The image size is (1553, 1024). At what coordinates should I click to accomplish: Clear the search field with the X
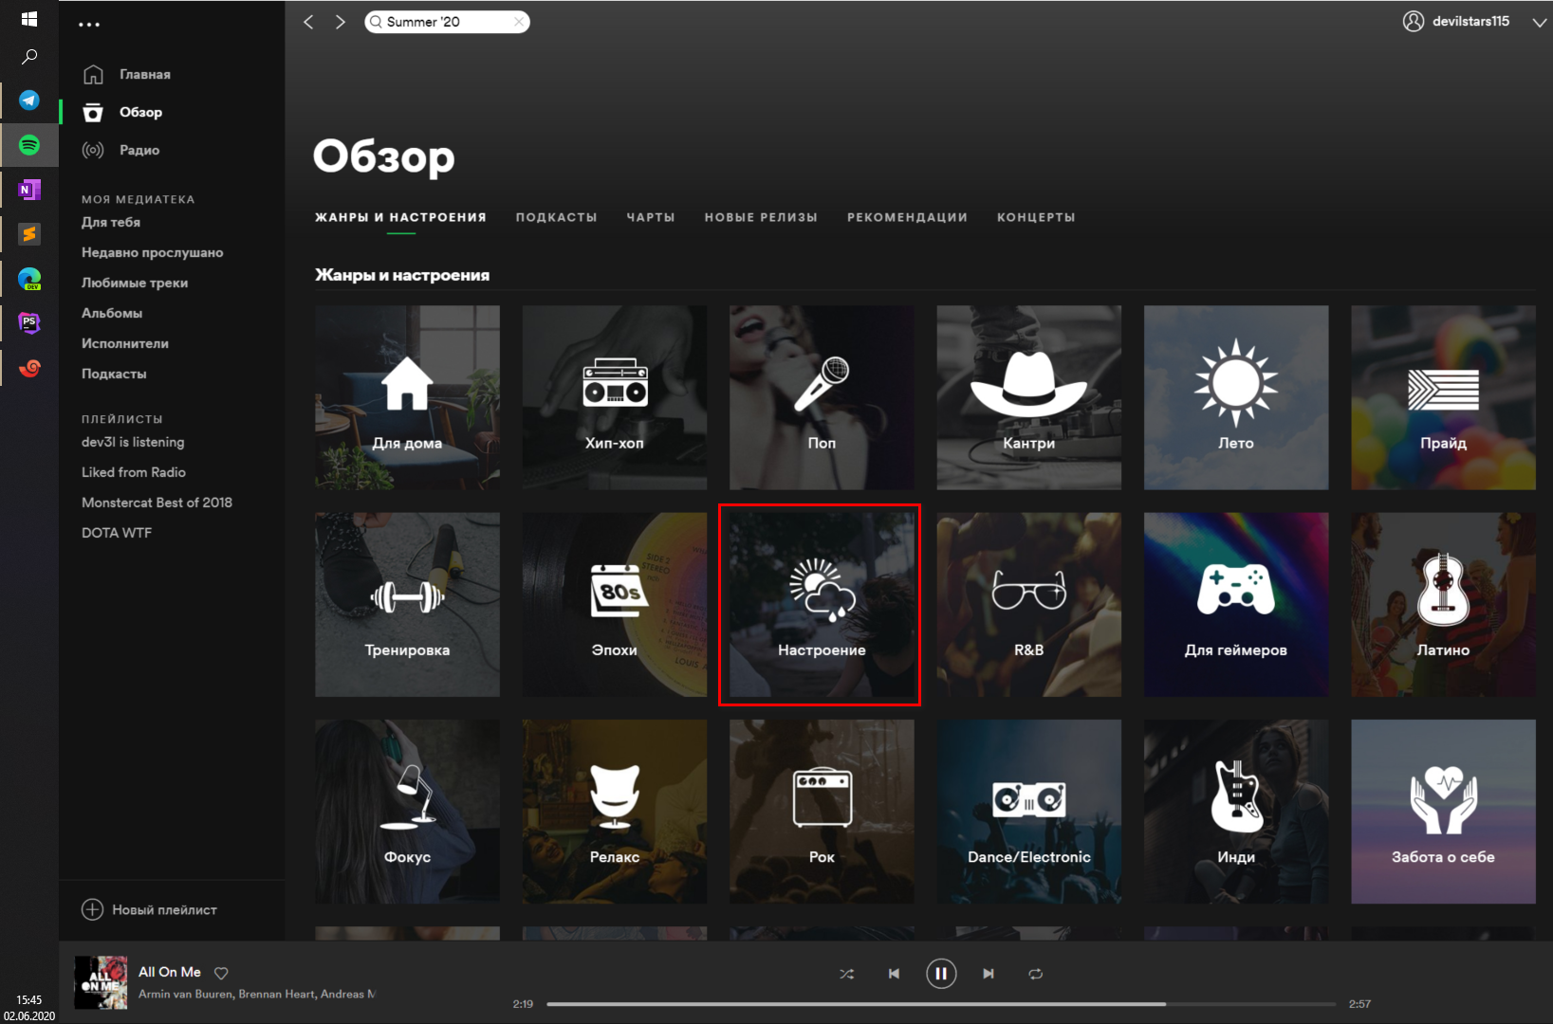click(519, 22)
